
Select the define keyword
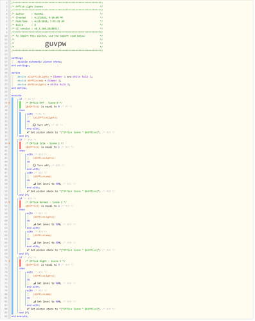(x=15, y=73)
